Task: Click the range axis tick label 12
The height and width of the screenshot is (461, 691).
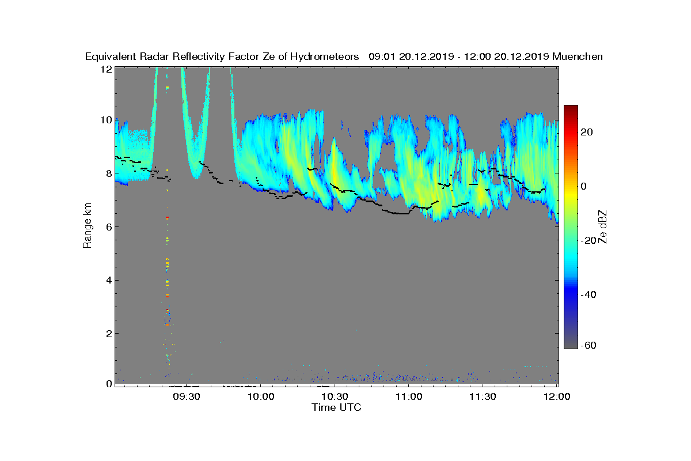Action: pos(106,69)
